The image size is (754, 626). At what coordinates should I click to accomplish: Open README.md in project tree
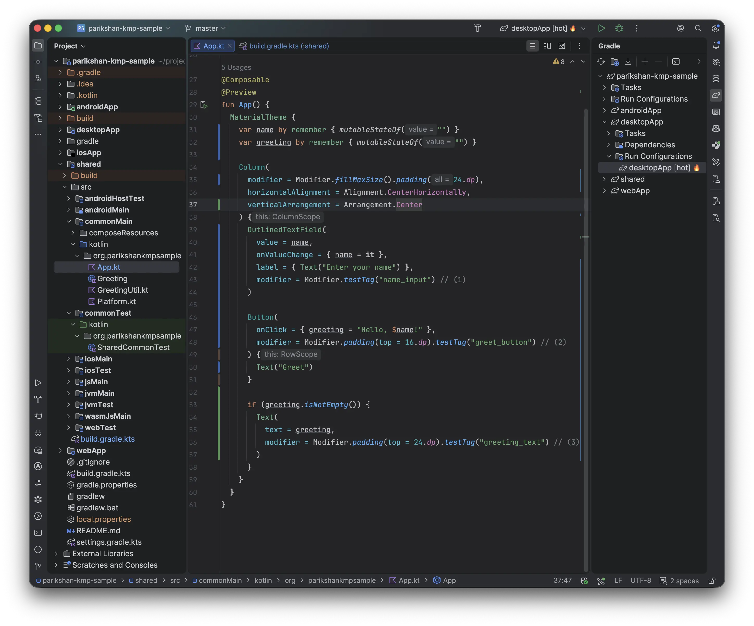coord(98,530)
